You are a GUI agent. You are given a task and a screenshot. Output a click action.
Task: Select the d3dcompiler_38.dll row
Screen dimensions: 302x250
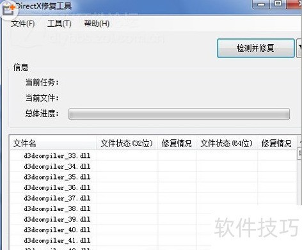(x=154, y=208)
